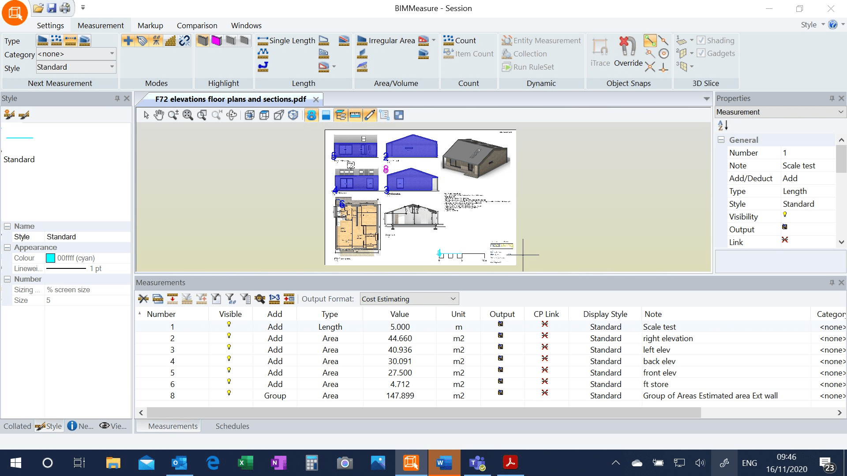
Task: Select the magenta highlight icon
Action: [x=217, y=41]
